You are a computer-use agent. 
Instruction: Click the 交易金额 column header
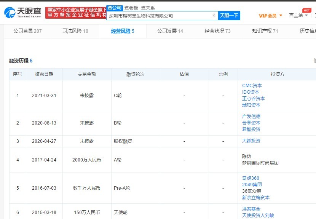(87, 74)
